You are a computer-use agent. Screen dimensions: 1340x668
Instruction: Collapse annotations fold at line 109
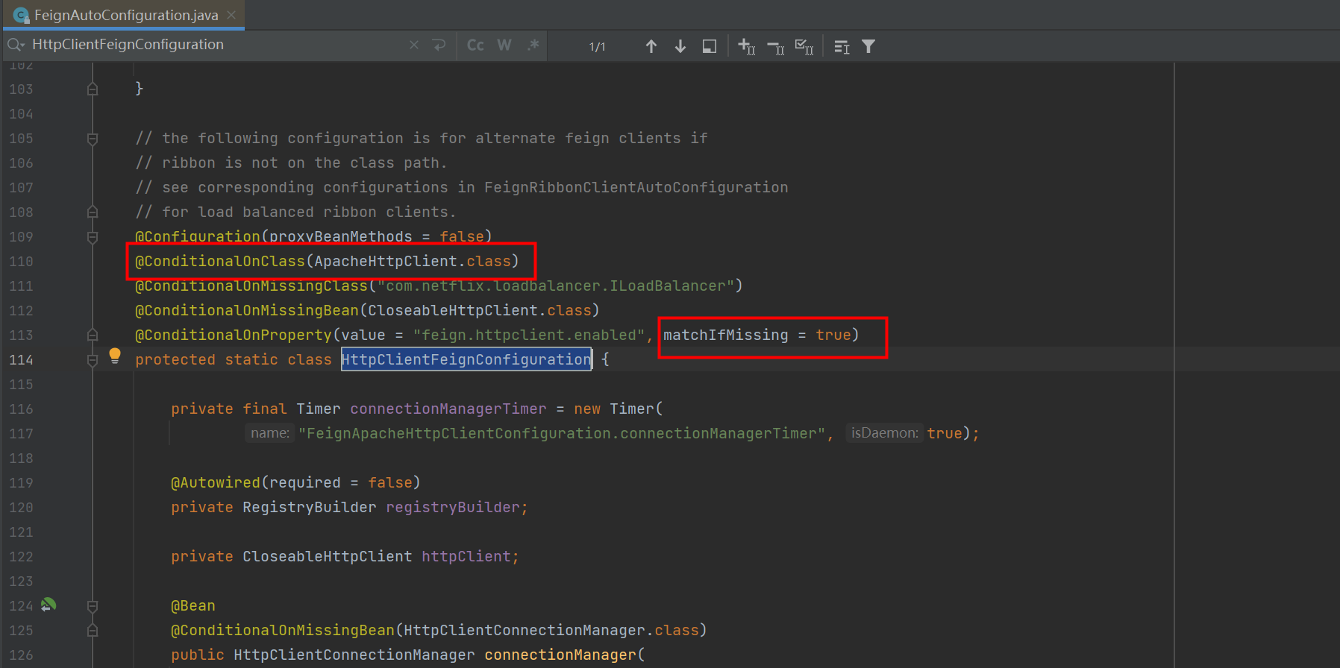coord(93,237)
